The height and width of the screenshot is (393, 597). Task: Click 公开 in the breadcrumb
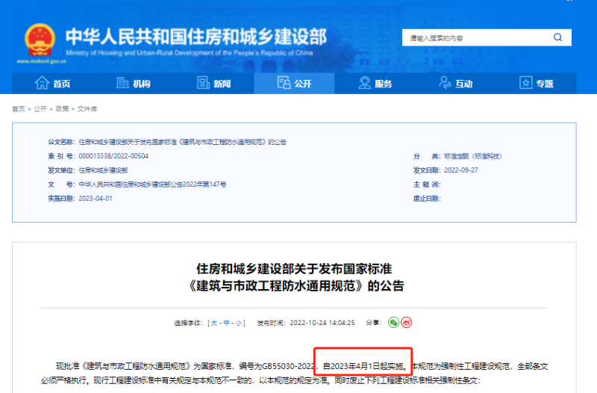coord(40,109)
